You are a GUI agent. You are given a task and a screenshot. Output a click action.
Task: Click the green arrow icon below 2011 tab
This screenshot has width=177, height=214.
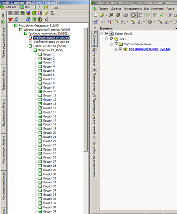tap(3, 22)
